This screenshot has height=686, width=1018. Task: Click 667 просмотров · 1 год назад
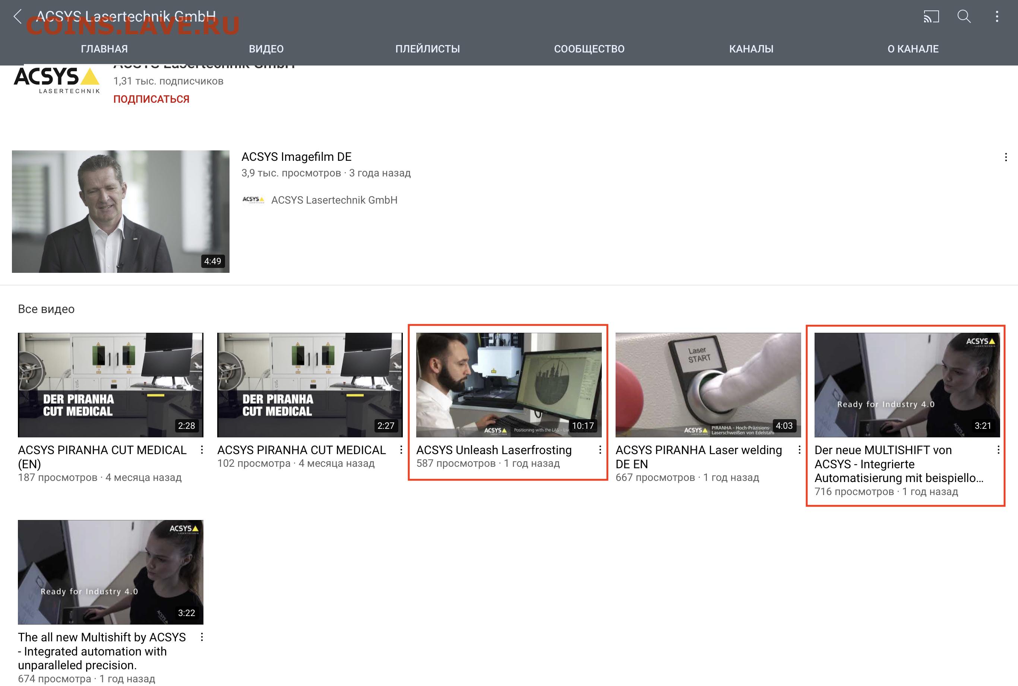click(x=687, y=477)
